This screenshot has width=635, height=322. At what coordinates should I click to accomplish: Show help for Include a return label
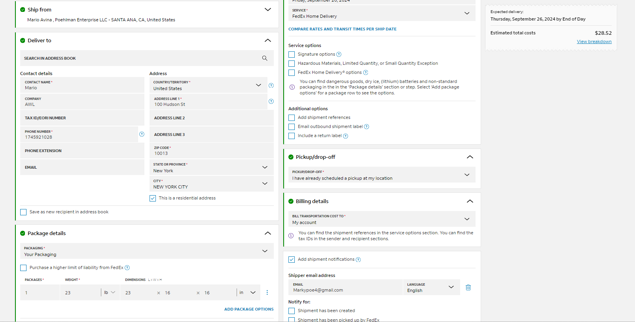(345, 136)
